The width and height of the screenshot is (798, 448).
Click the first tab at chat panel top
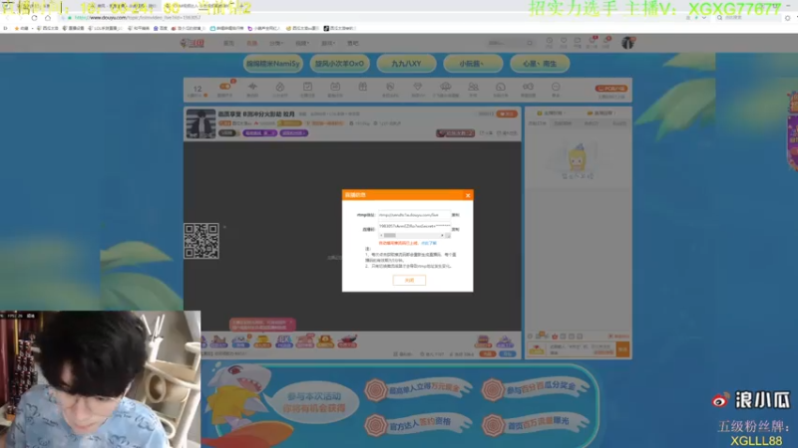click(x=552, y=113)
